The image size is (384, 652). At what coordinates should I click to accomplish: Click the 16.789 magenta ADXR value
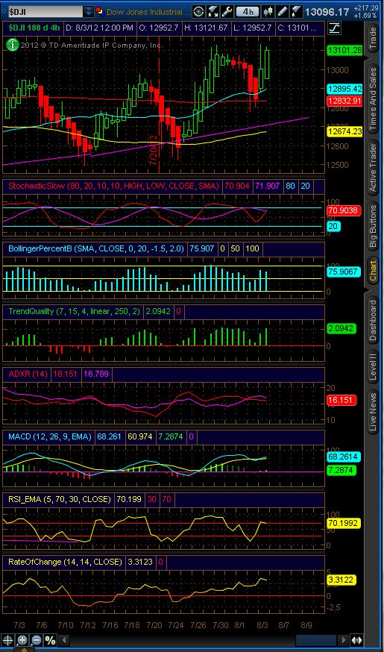(x=96, y=374)
